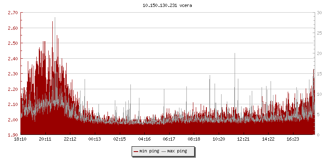
Task: Select the 04:16 time label
Action: [144, 139]
